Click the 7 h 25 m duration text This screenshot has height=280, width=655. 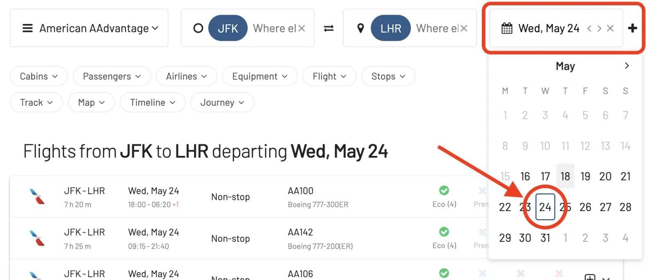point(77,246)
